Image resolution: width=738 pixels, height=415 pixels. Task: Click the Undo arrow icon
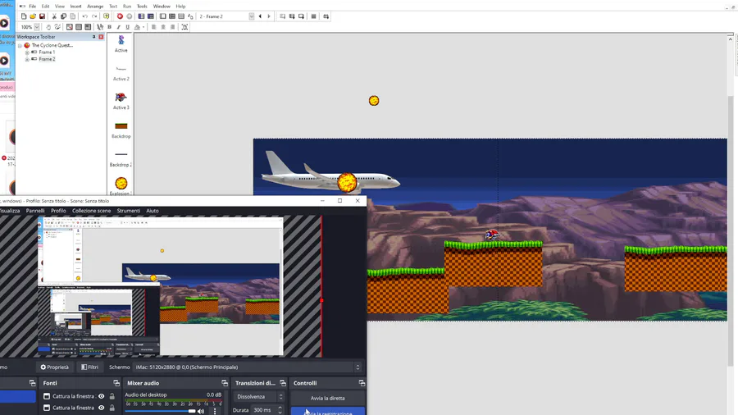pos(84,16)
